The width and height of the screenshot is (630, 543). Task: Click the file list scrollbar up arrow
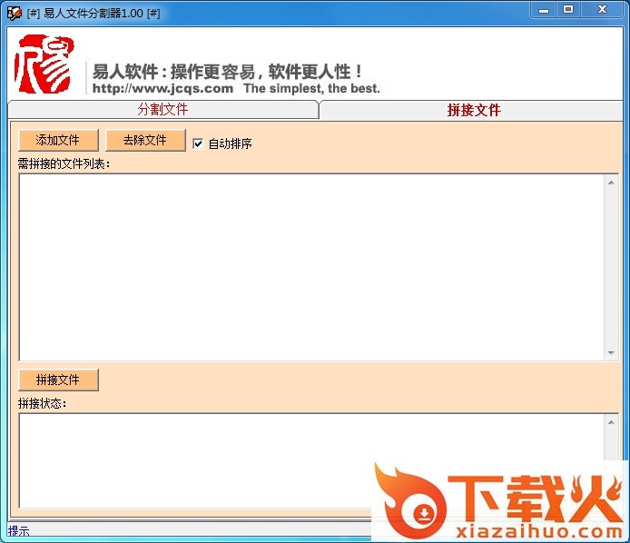(x=611, y=183)
